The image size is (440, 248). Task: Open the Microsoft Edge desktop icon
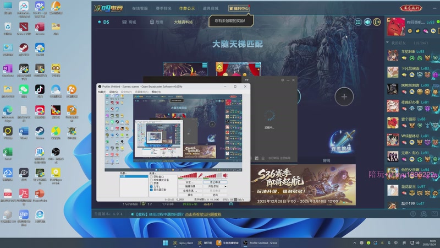(8, 113)
